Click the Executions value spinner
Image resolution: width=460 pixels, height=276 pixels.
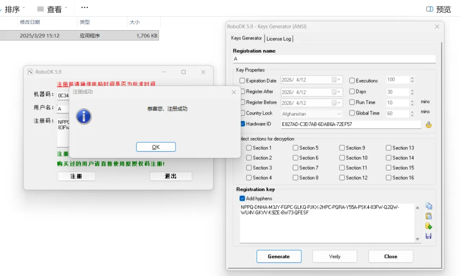pos(412,79)
